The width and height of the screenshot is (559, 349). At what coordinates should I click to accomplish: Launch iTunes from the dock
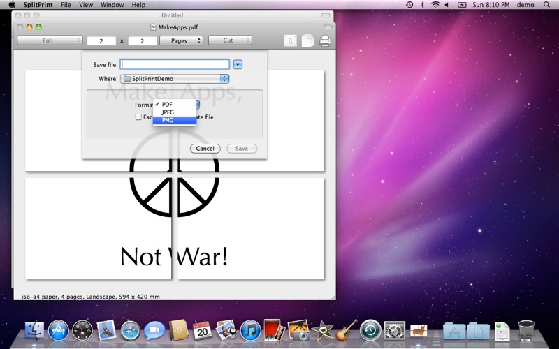point(250,330)
